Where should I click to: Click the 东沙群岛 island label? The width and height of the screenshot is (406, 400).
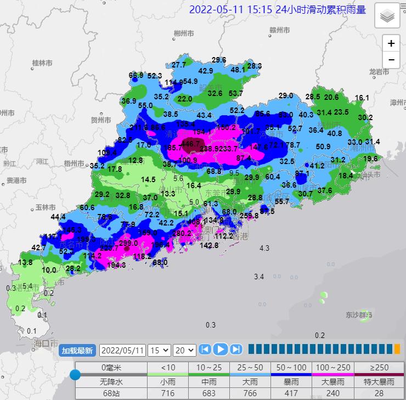pos(359,315)
